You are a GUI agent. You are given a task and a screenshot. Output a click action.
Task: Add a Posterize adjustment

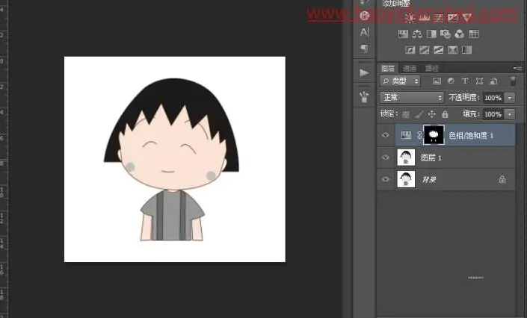424,50
